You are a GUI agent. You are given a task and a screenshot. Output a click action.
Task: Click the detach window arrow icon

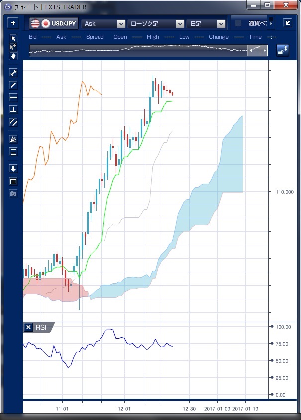click(x=288, y=23)
